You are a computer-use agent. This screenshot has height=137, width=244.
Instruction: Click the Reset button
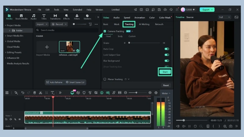tap(166, 85)
